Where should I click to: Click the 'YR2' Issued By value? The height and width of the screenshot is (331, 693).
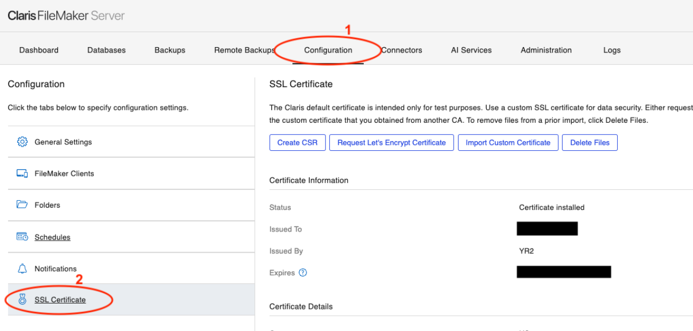527,251
